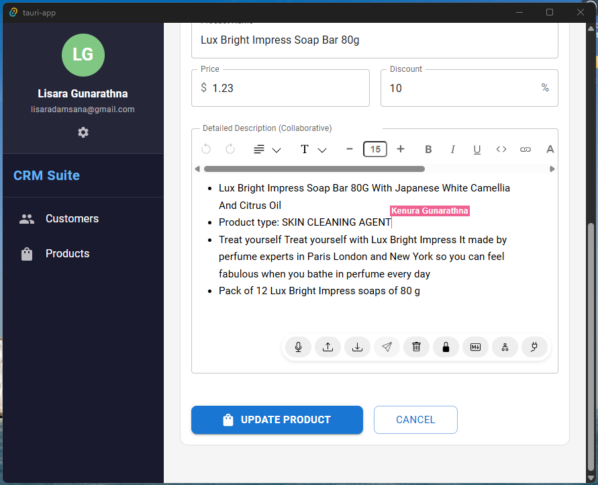Send the description using the paper plane icon
This screenshot has width=598, height=485.
pyautogui.click(x=387, y=347)
